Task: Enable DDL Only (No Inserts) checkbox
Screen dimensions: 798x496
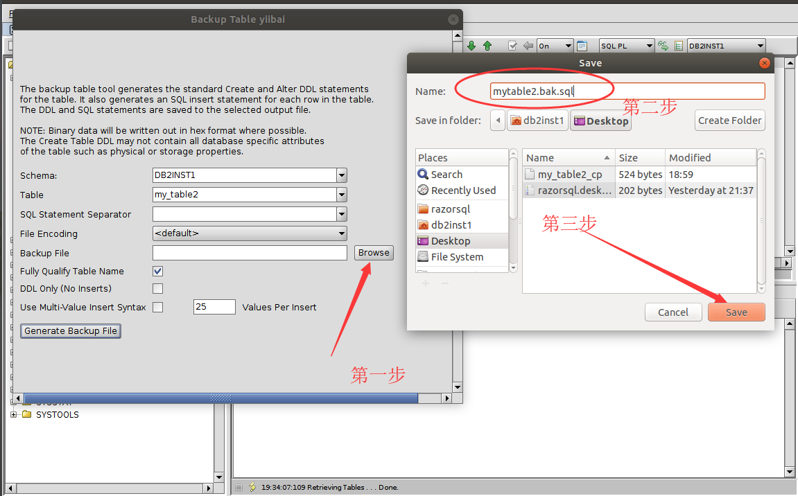Action: pyautogui.click(x=158, y=289)
